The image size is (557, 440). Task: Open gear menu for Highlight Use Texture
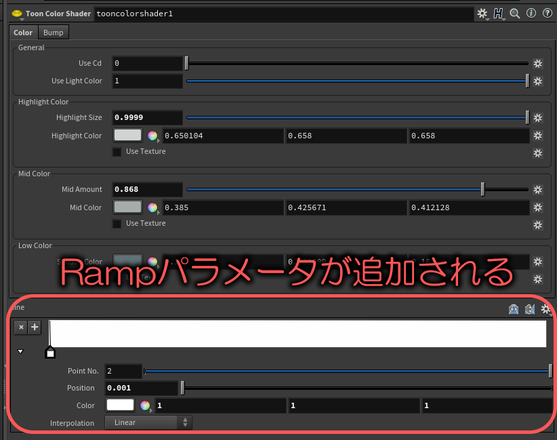[538, 153]
